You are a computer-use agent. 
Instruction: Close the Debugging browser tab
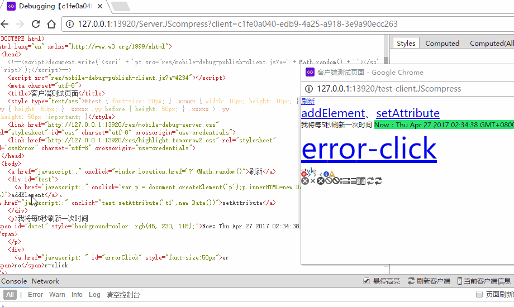click(x=100, y=6)
